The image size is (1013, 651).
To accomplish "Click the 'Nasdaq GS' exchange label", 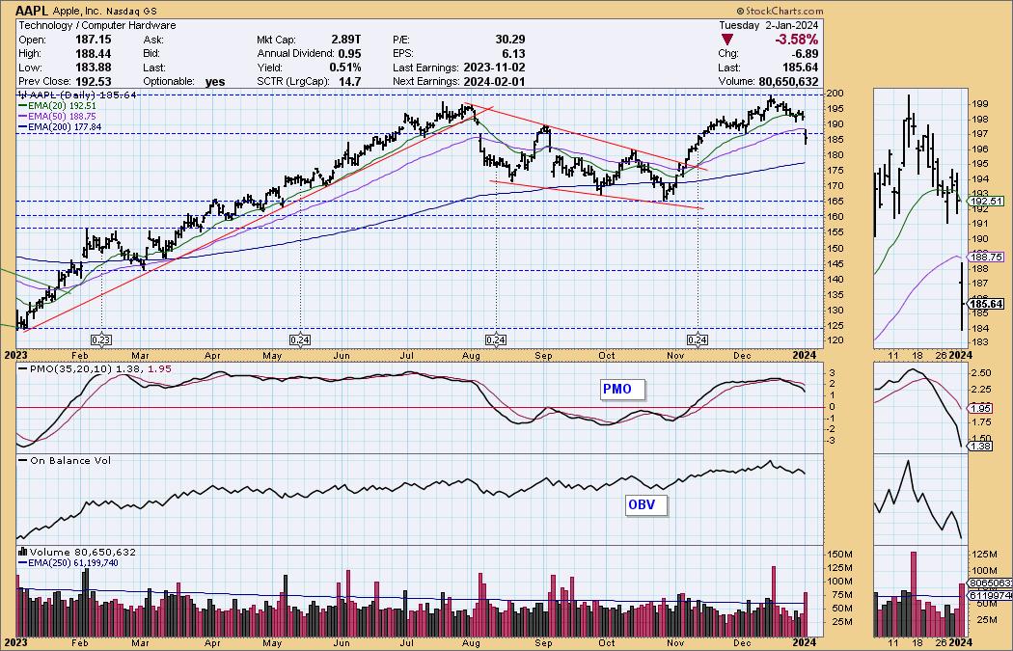I will (x=130, y=12).
